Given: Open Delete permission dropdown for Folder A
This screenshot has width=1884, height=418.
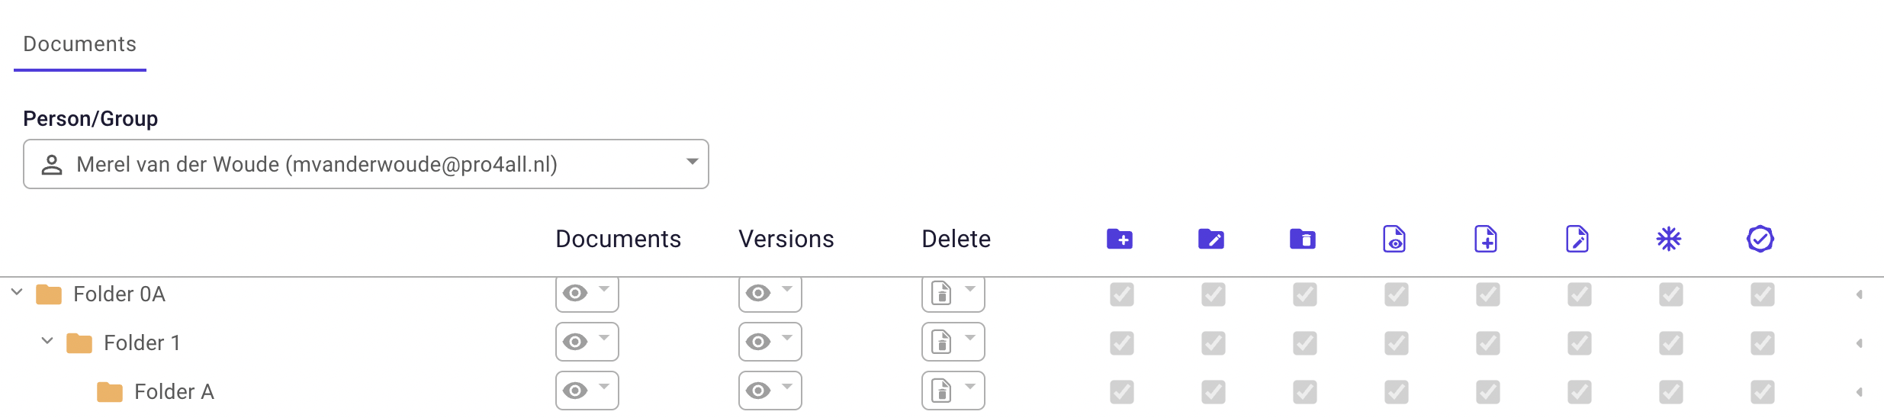Looking at the screenshot, I should [953, 391].
